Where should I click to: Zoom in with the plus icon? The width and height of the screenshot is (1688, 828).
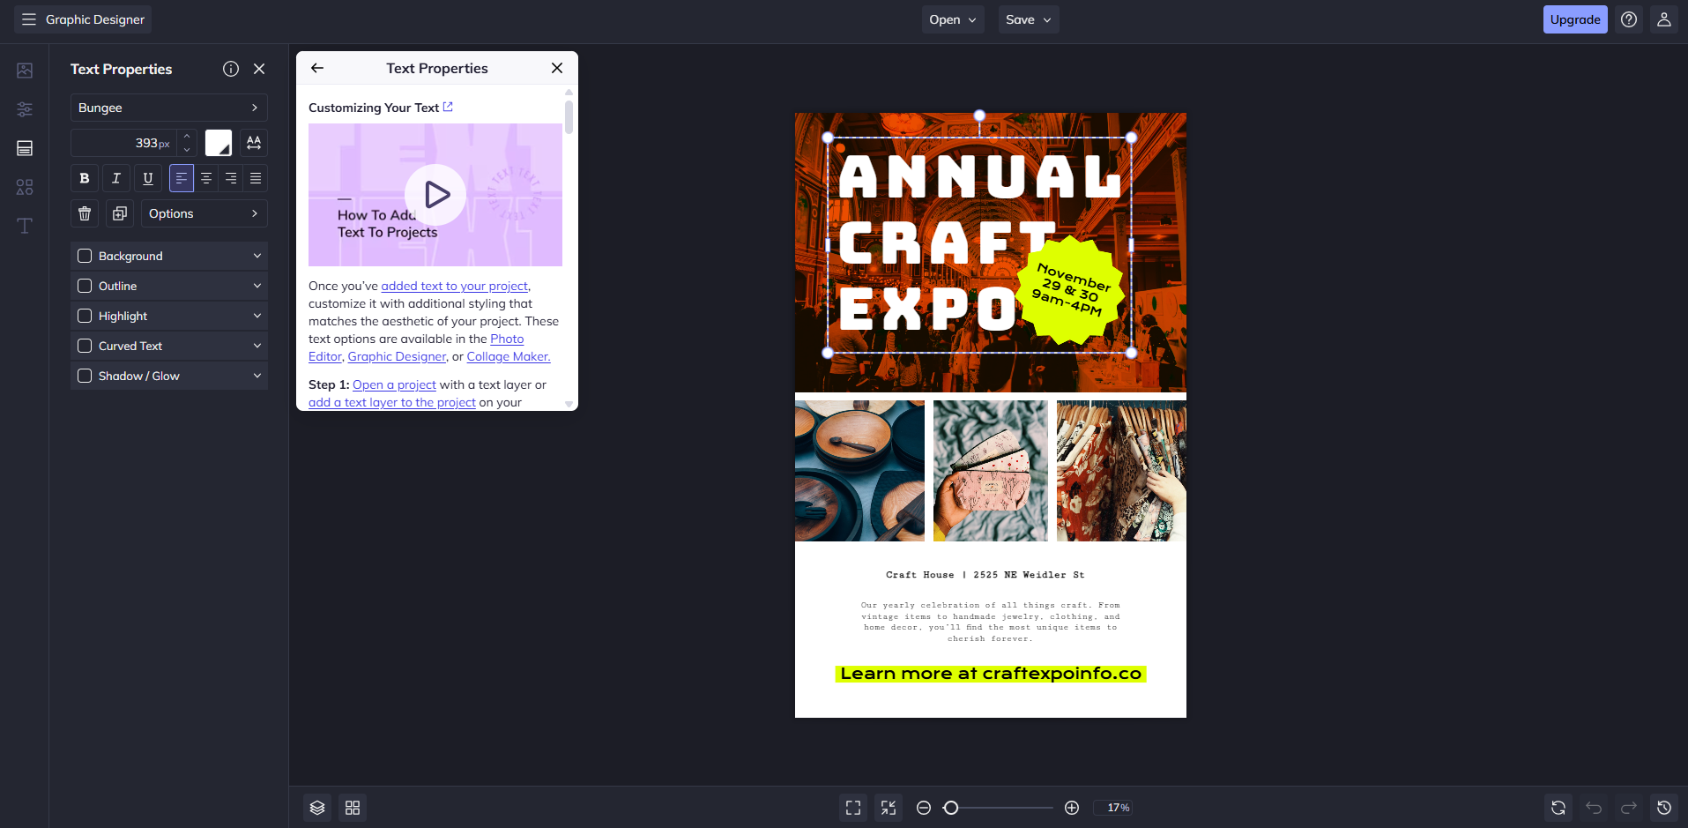pos(1072,808)
